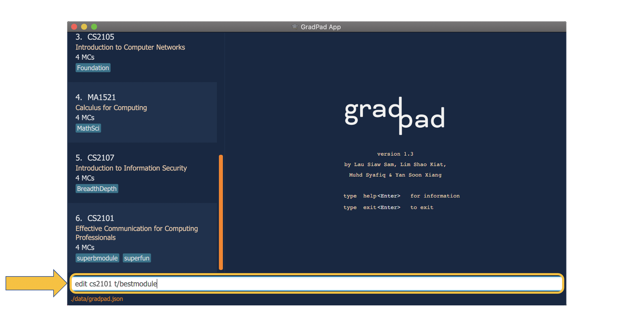Select the CS2107 module title

click(x=101, y=158)
